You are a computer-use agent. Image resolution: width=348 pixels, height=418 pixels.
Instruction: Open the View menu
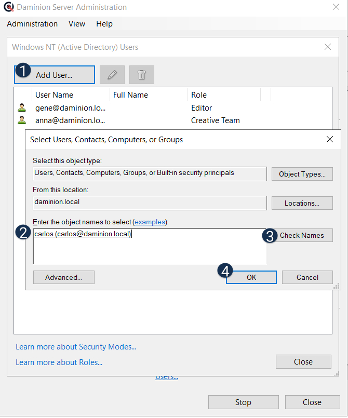pyautogui.click(x=77, y=24)
